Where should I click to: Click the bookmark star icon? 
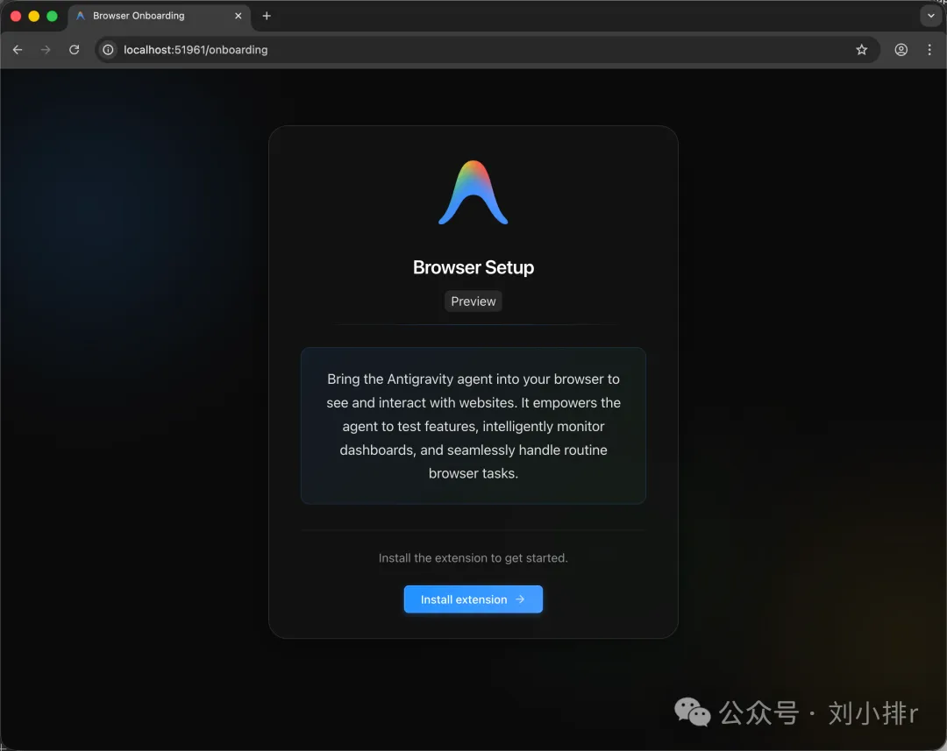pyautogui.click(x=861, y=50)
